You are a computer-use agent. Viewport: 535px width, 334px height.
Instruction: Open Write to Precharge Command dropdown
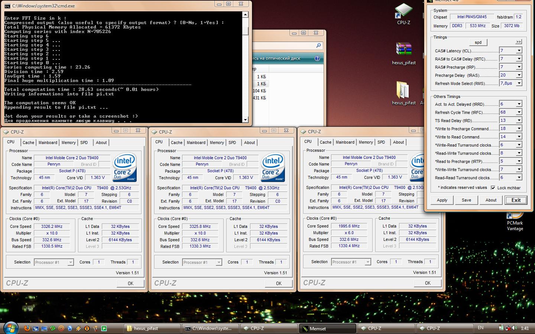click(x=519, y=128)
